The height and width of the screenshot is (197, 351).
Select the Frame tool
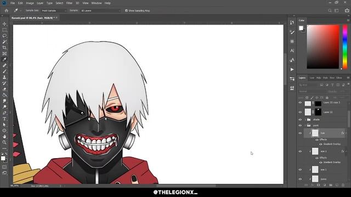(4, 54)
